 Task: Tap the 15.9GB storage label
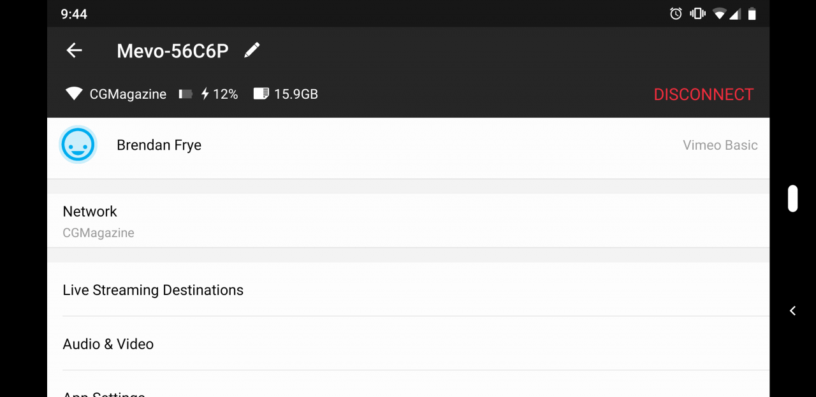tap(296, 94)
